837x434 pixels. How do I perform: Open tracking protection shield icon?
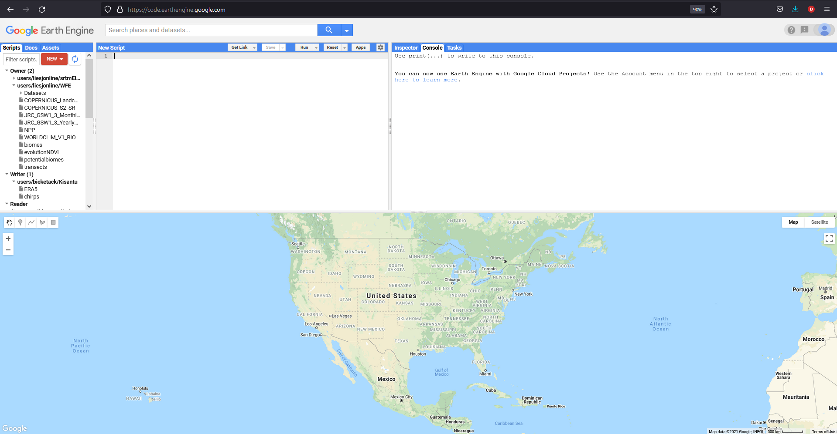pyautogui.click(x=108, y=9)
